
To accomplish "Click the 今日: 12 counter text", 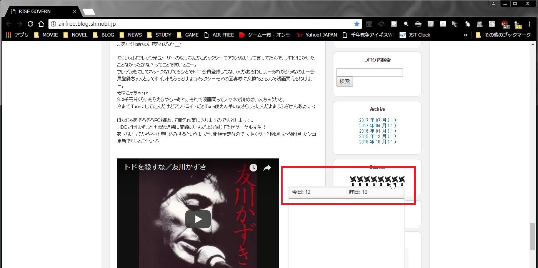I will pyautogui.click(x=301, y=192).
